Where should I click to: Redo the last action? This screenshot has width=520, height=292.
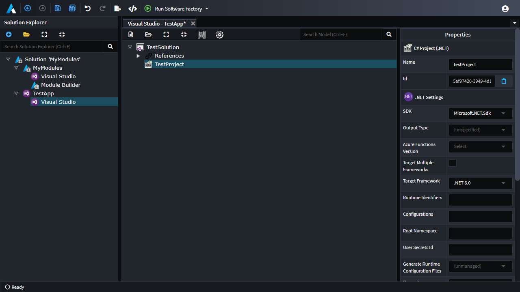102,8
